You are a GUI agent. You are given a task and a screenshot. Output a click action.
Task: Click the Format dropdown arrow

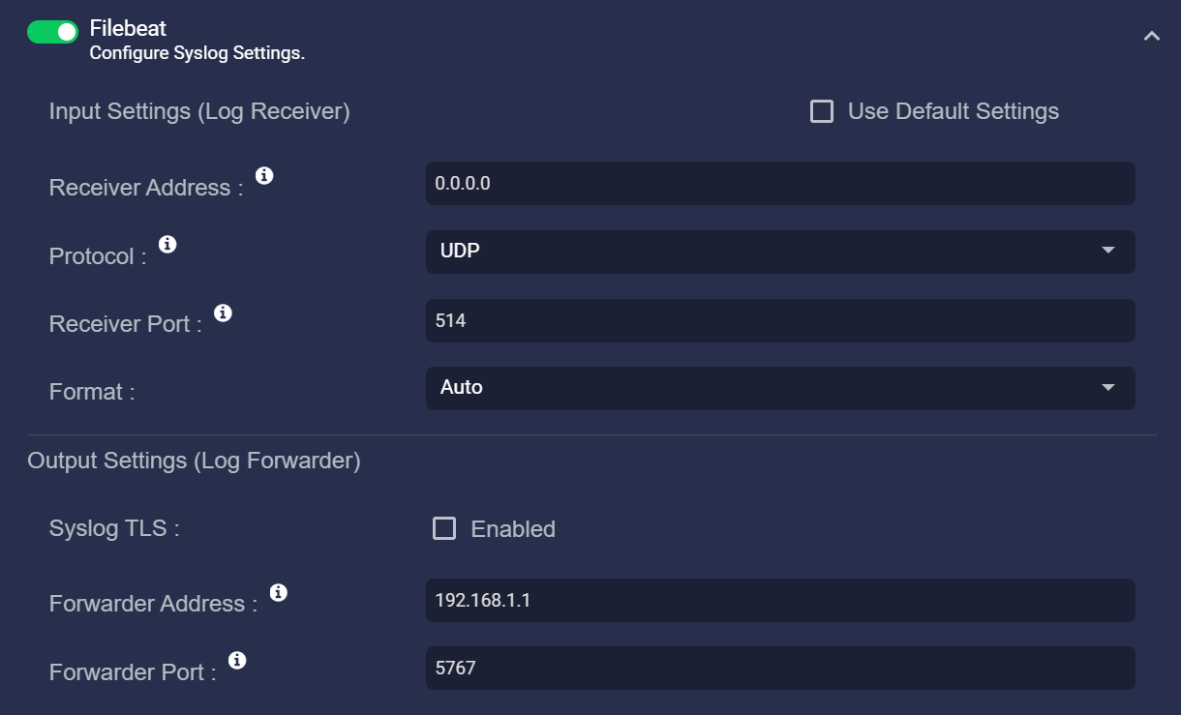coord(1108,388)
